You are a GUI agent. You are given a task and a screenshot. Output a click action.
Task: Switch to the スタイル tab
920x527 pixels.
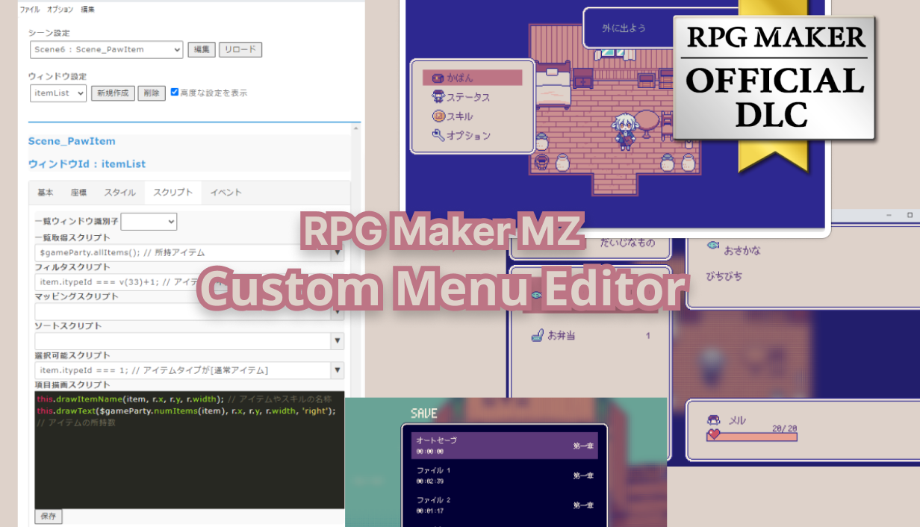pos(119,193)
